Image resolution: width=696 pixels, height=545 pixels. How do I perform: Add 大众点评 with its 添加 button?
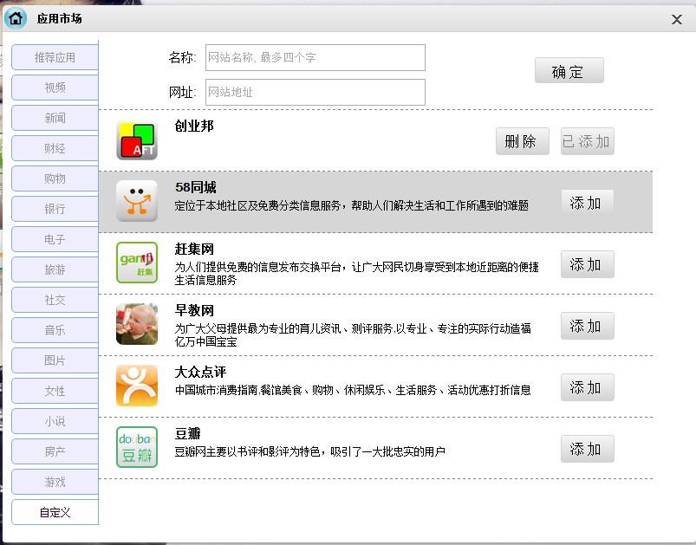coord(588,387)
